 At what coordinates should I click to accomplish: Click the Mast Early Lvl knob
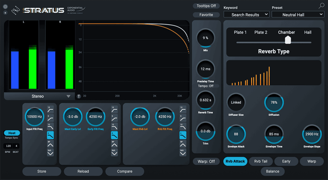point(73,117)
